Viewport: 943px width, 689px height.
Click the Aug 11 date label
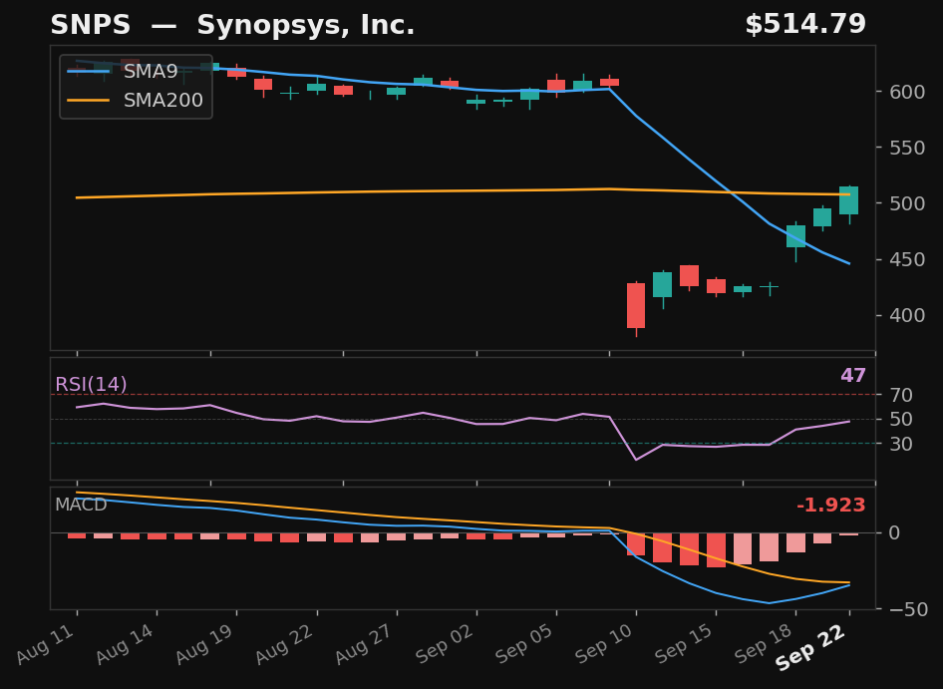46,644
